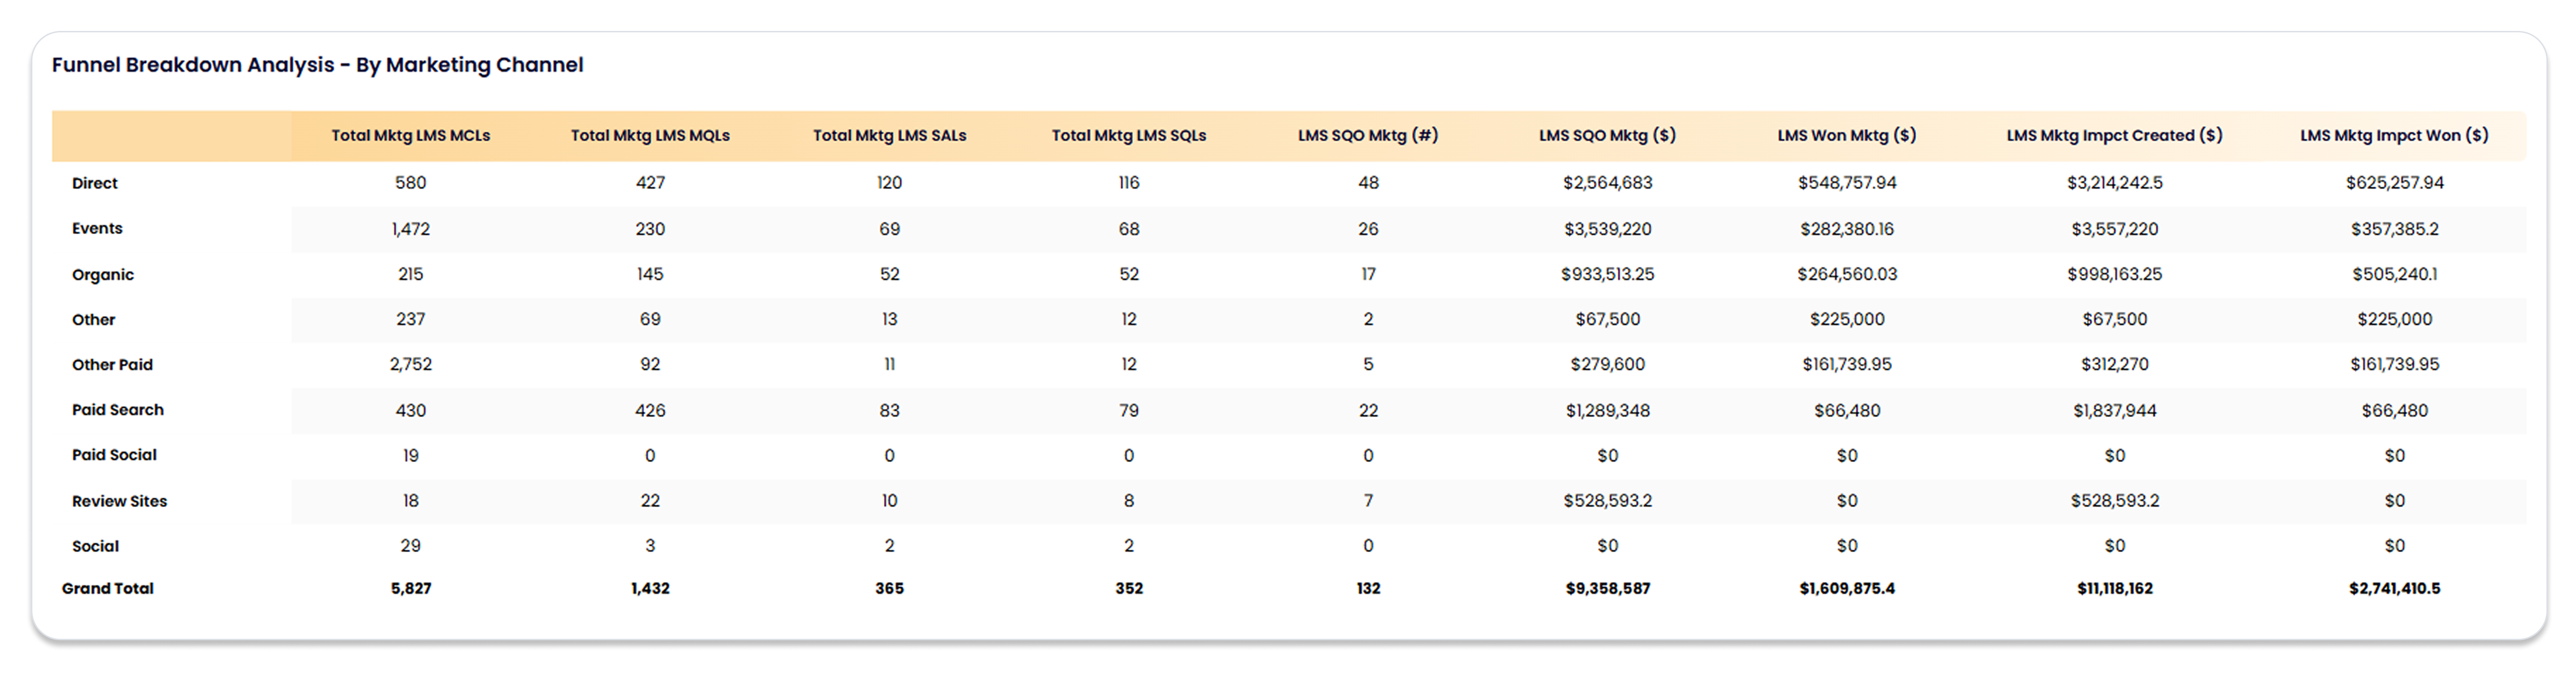Image resolution: width=2576 pixels, height=674 pixels.
Task: Click LMS Mktg Impct Won ($) header
Action: [2394, 136]
